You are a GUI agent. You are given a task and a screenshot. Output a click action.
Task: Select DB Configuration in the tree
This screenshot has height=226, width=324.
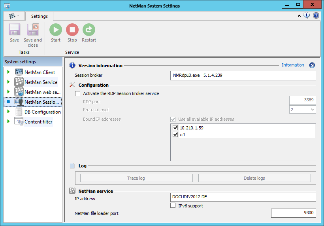43,112
